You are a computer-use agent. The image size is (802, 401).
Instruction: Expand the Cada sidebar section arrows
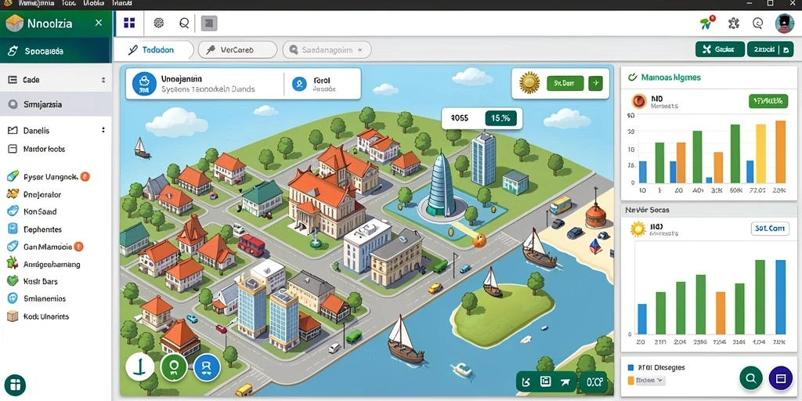point(103,81)
